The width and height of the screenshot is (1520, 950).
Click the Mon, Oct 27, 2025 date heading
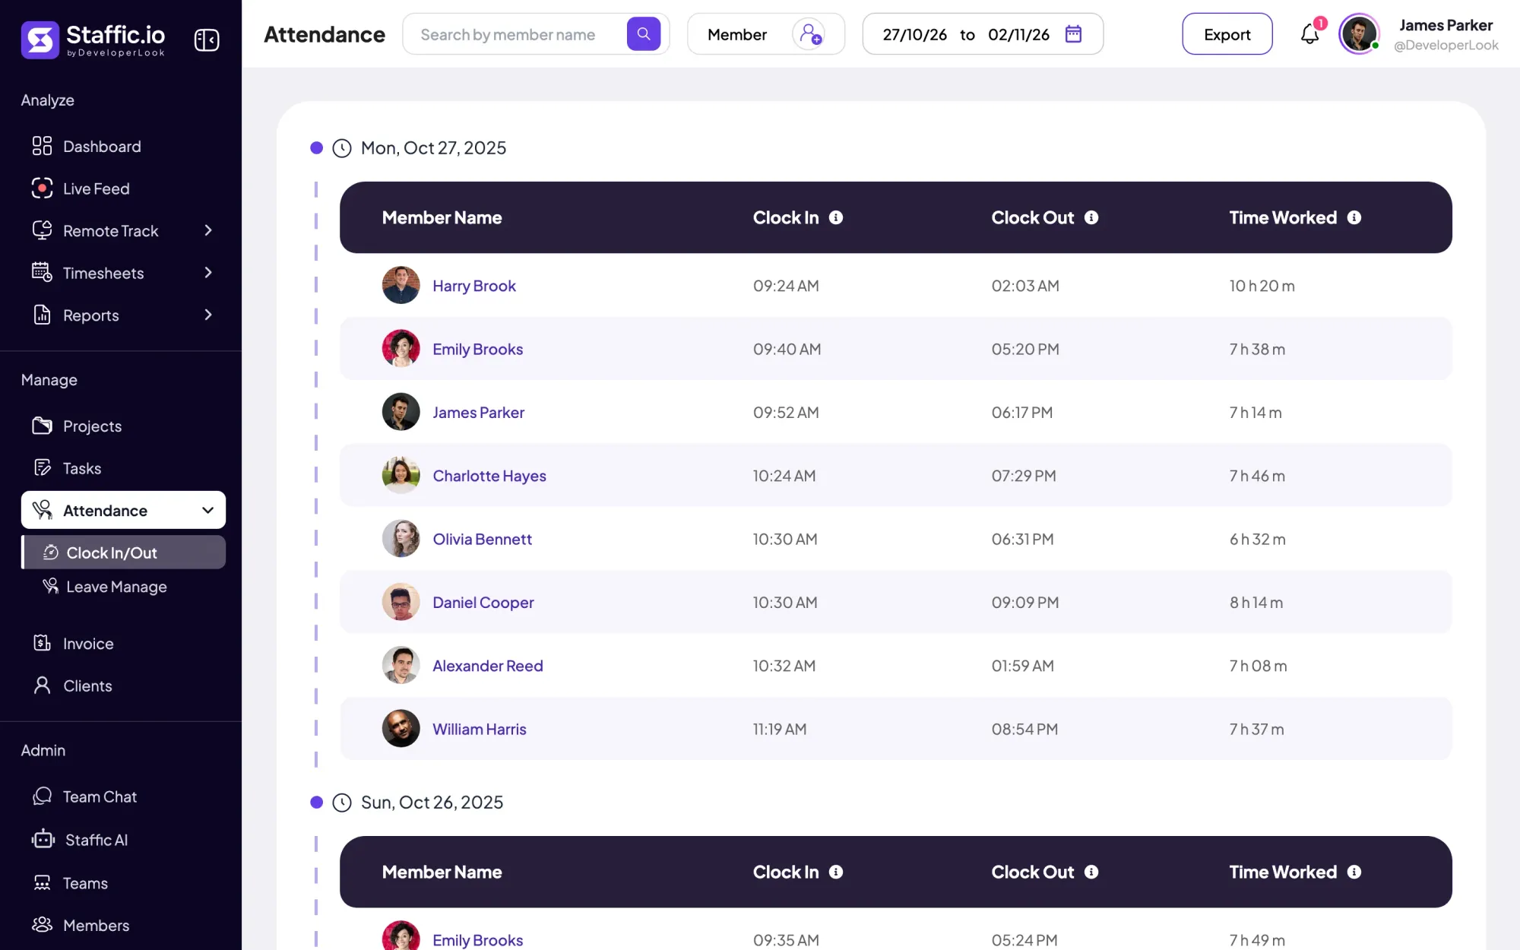(x=433, y=147)
